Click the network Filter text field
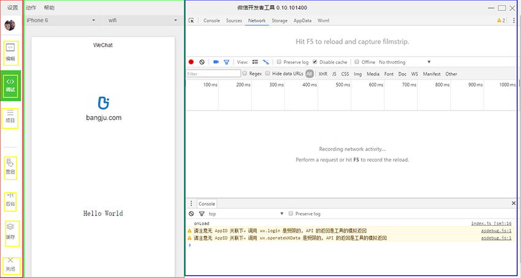Image resolution: width=521 pixels, height=278 pixels. click(x=213, y=74)
